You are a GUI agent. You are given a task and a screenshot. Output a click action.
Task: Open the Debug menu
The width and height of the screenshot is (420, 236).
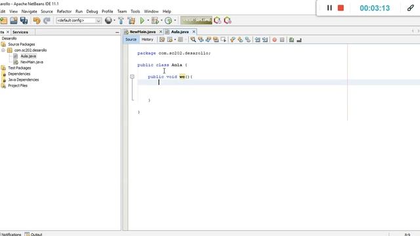click(x=92, y=12)
